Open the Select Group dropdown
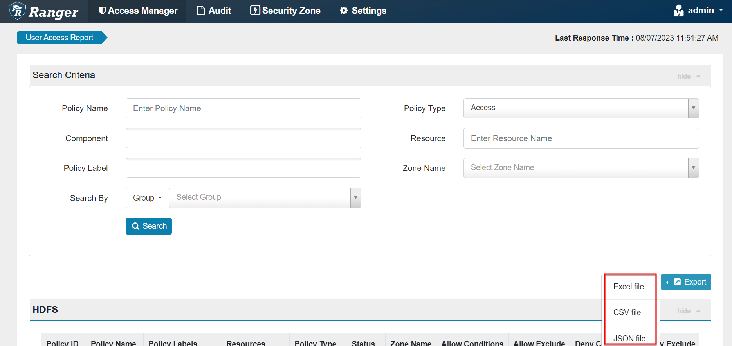 (265, 198)
